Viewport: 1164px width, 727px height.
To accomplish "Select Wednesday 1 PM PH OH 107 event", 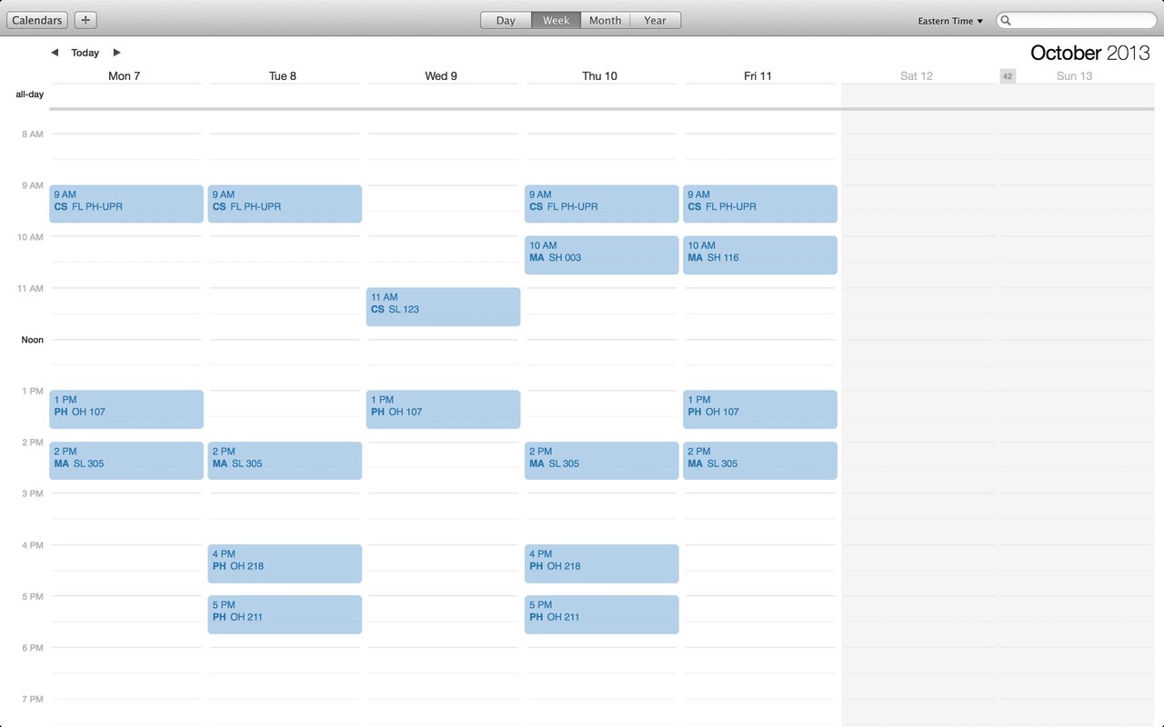I will tap(444, 409).
